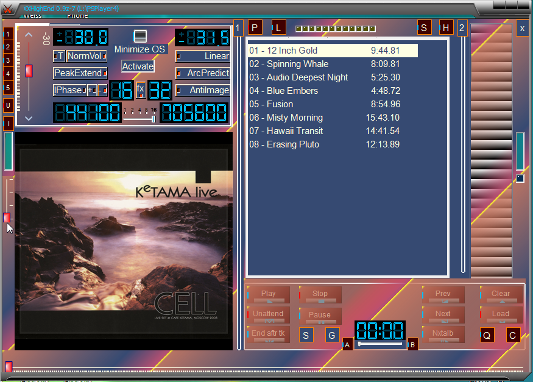
Task: Toggle the ArcPredict filter option
Action: coord(203,73)
